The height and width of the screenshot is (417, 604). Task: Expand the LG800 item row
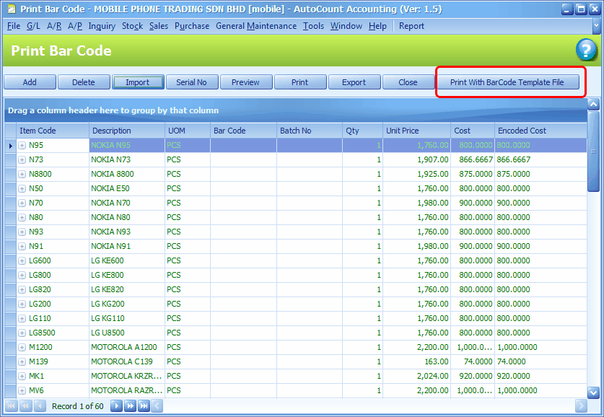click(x=22, y=276)
